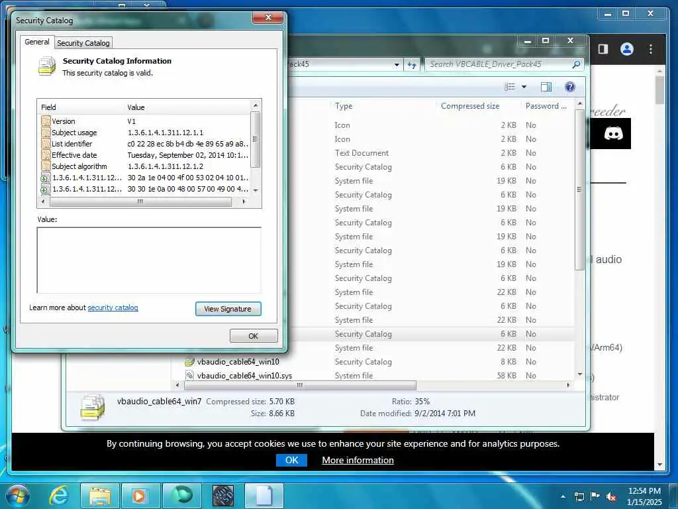
Task: Click the Discord icon on the webpage
Action: click(613, 134)
